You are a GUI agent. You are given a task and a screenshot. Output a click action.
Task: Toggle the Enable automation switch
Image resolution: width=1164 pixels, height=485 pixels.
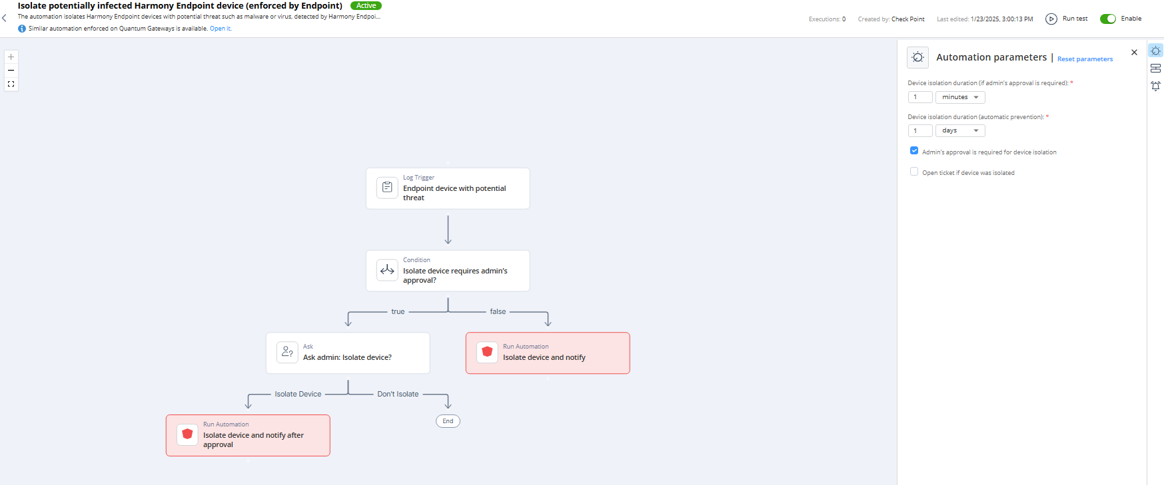point(1108,19)
